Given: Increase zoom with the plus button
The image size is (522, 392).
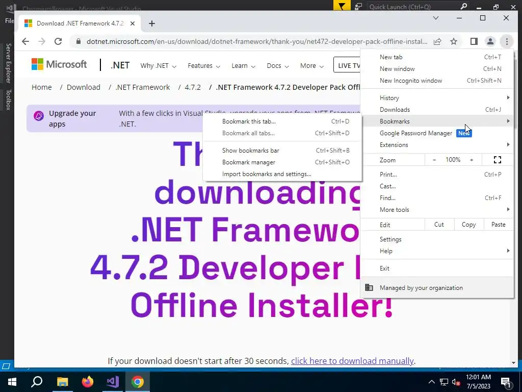Looking at the screenshot, I should (x=472, y=160).
